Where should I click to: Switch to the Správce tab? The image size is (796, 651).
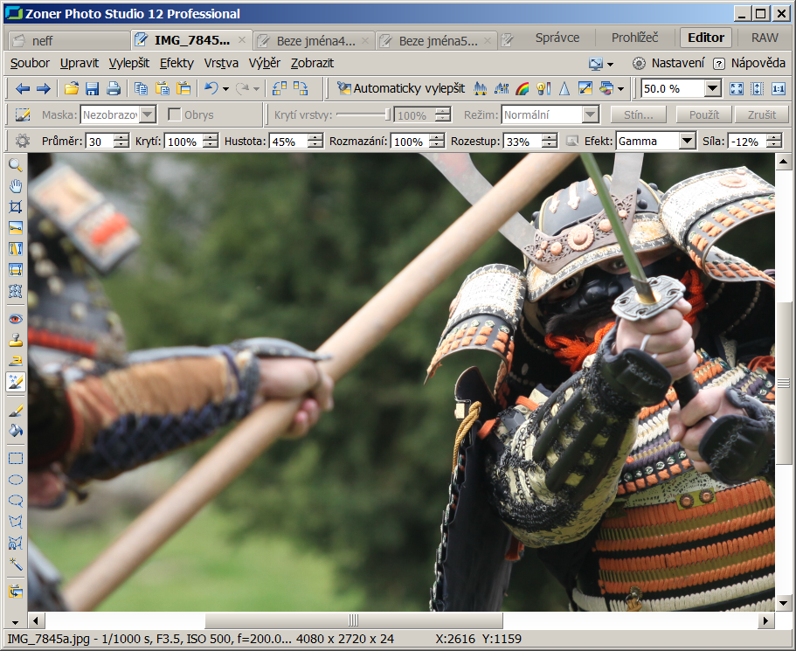(557, 38)
